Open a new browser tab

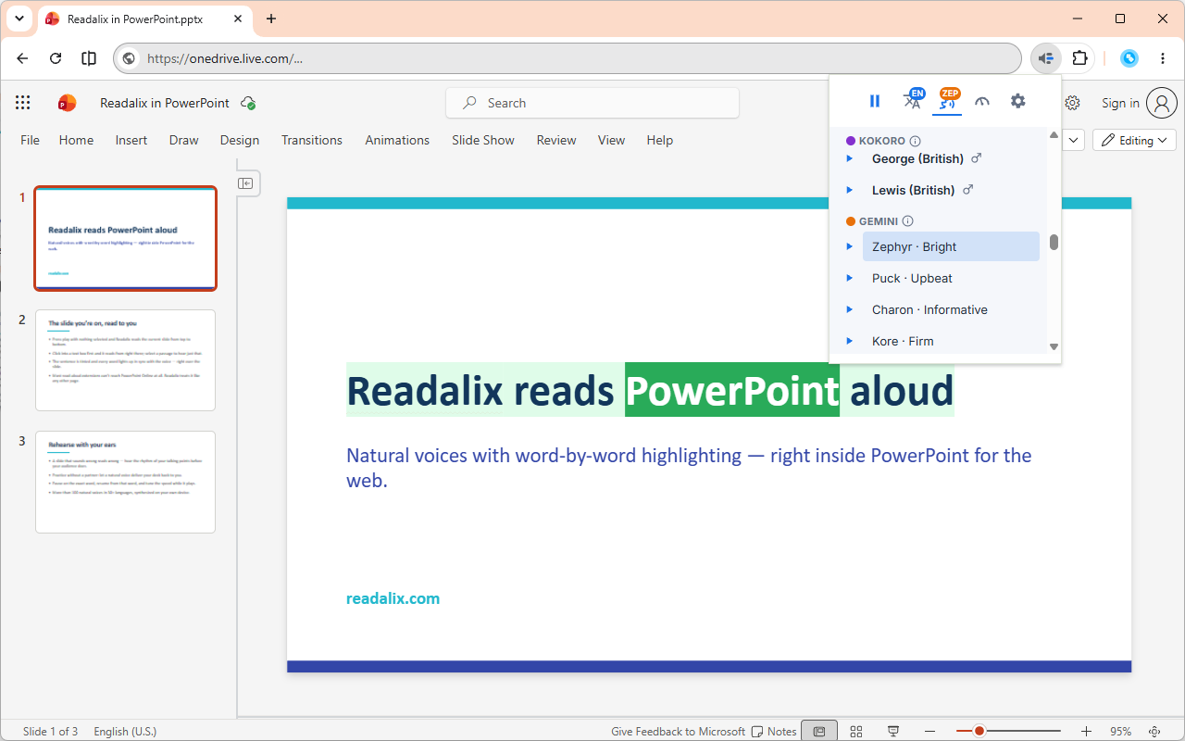(271, 19)
